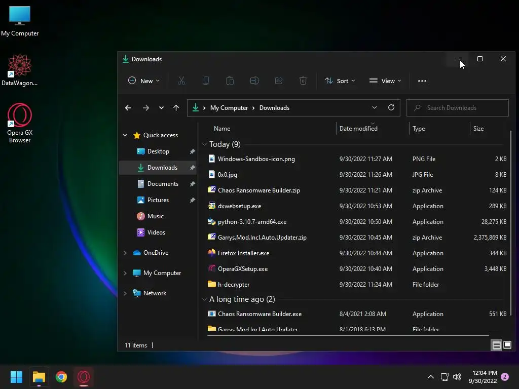This screenshot has height=389, width=519.
Task: Open the Windows Start button
Action: 16,377
